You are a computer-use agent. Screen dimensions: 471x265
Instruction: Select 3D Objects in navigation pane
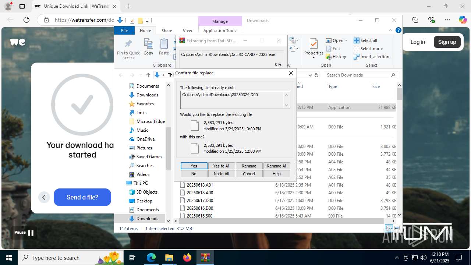tap(147, 192)
